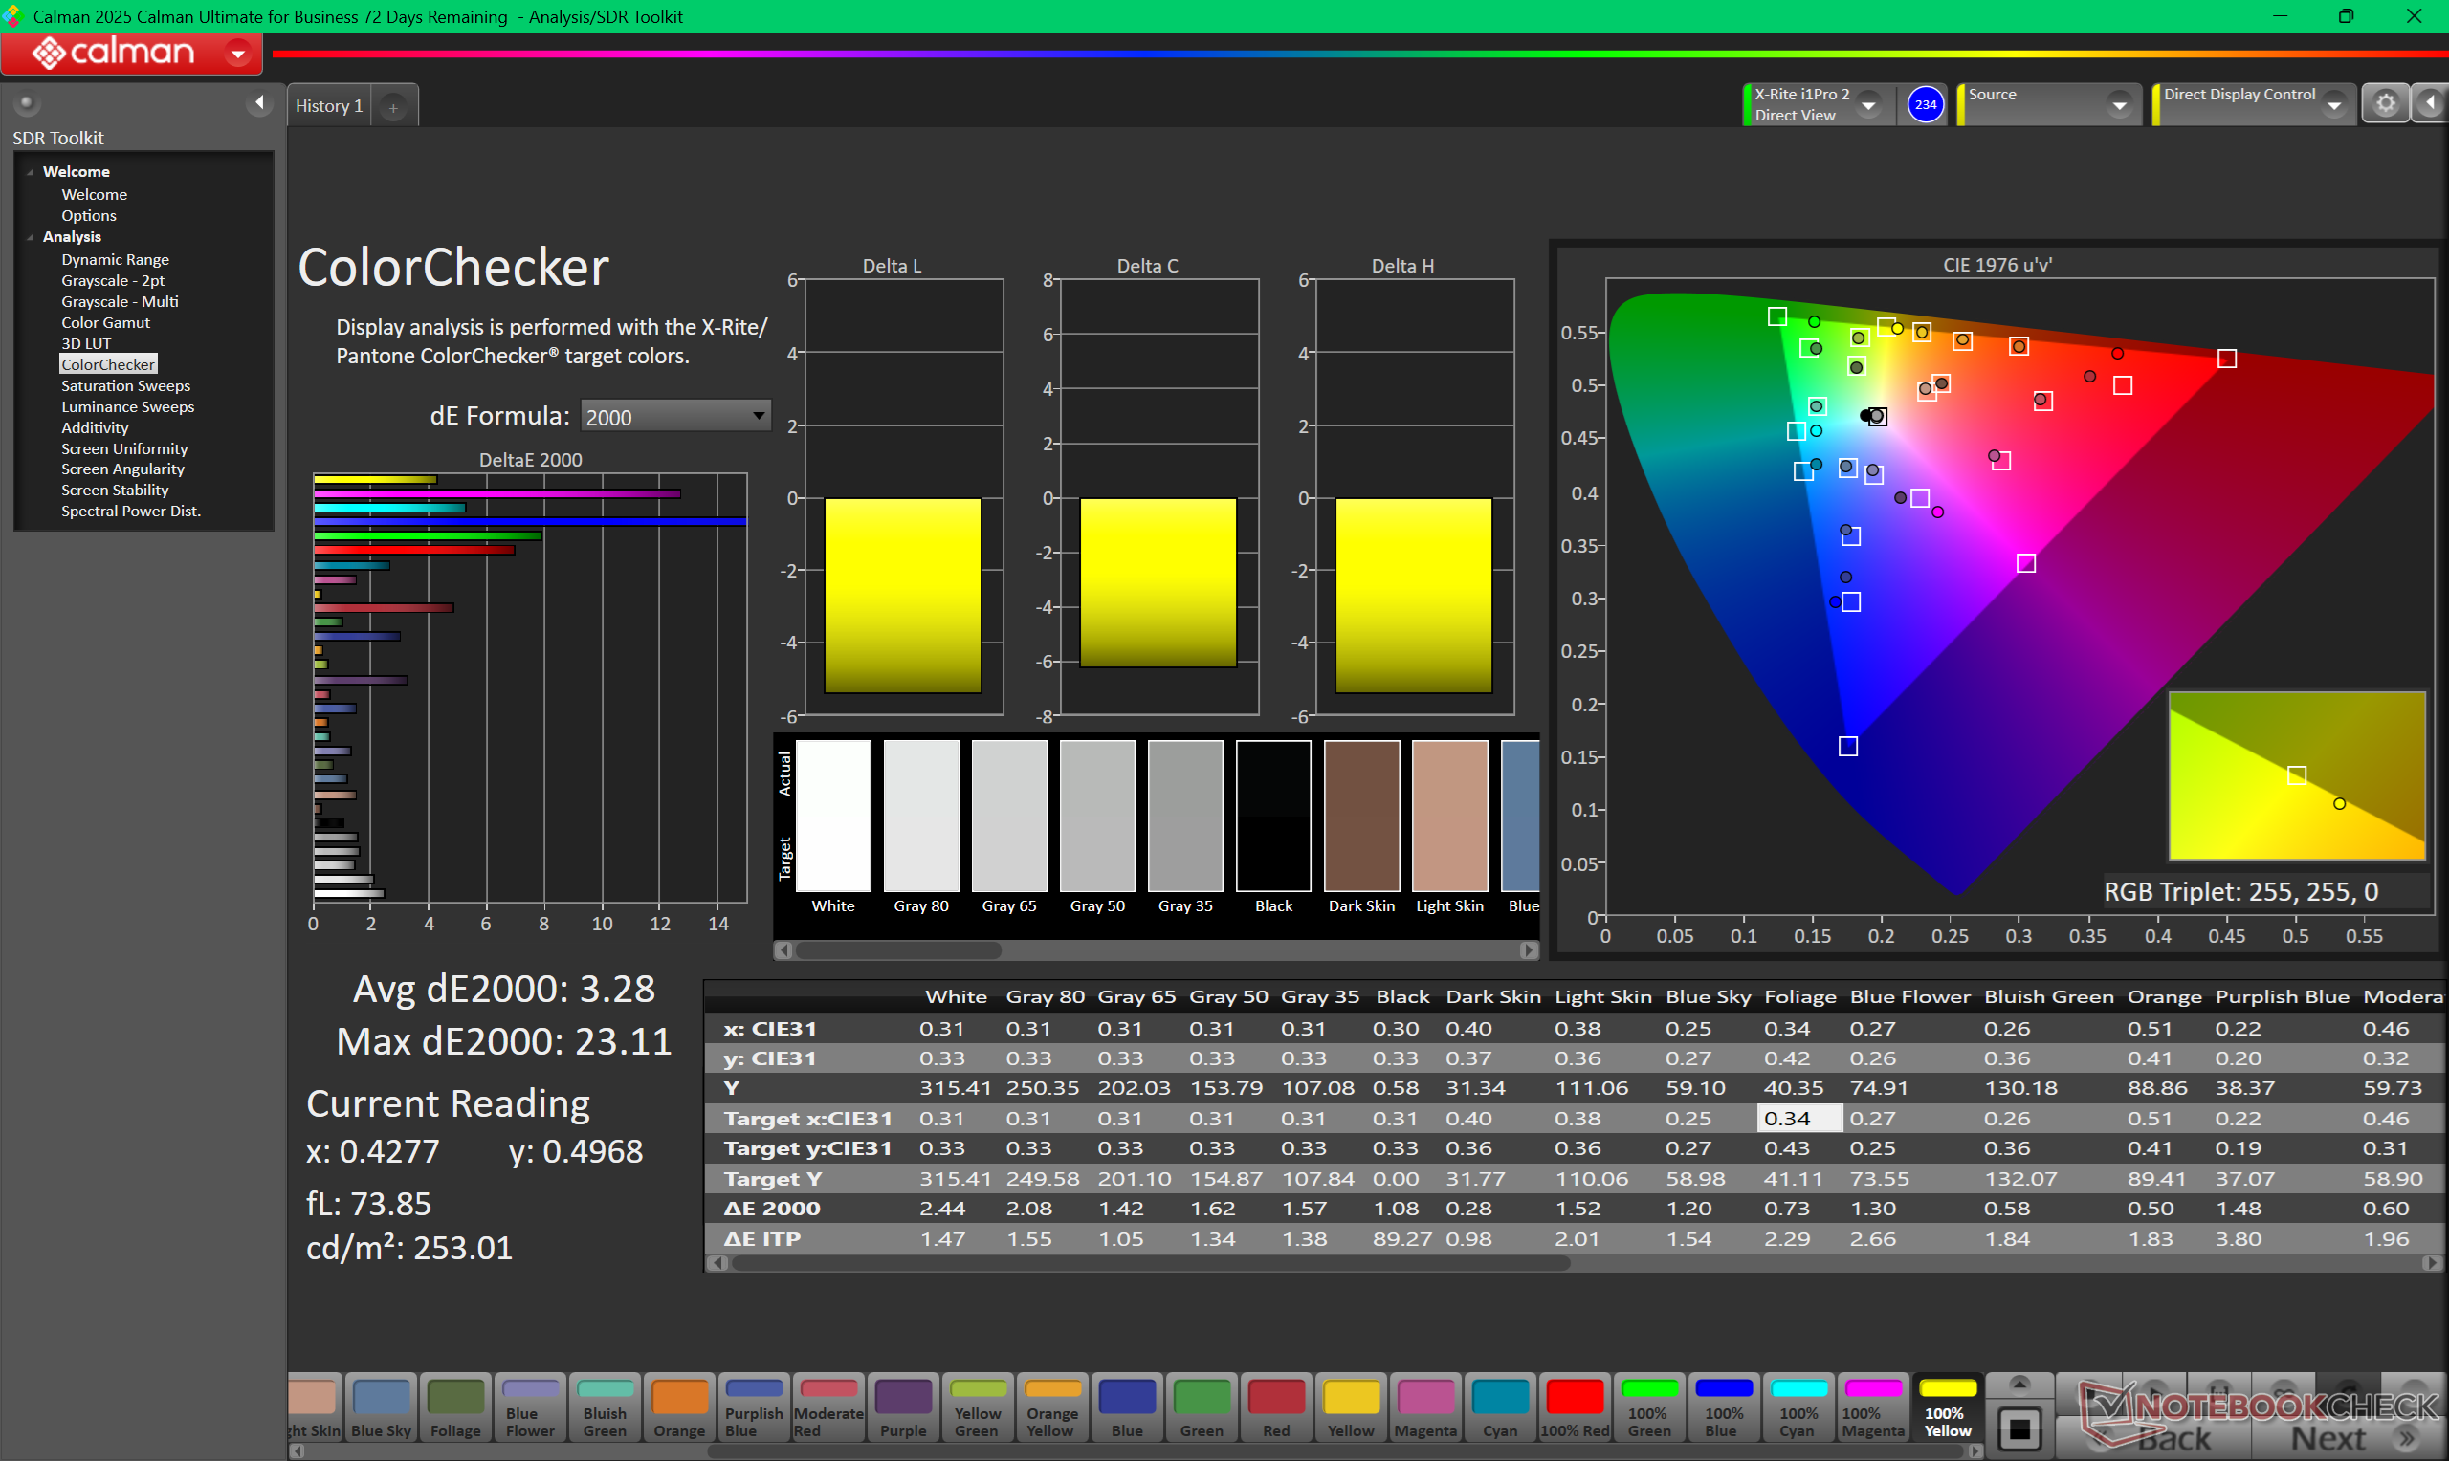Viewport: 2449px width, 1461px height.
Task: Click the Calman logo menu button
Action: [x=131, y=53]
